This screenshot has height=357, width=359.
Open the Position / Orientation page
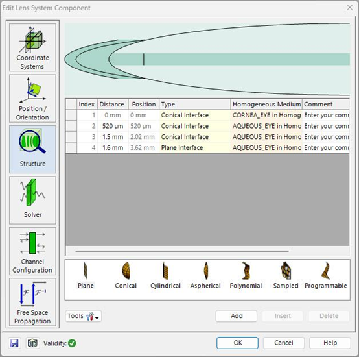pos(32,99)
